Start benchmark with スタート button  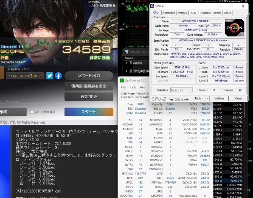click(x=89, y=112)
